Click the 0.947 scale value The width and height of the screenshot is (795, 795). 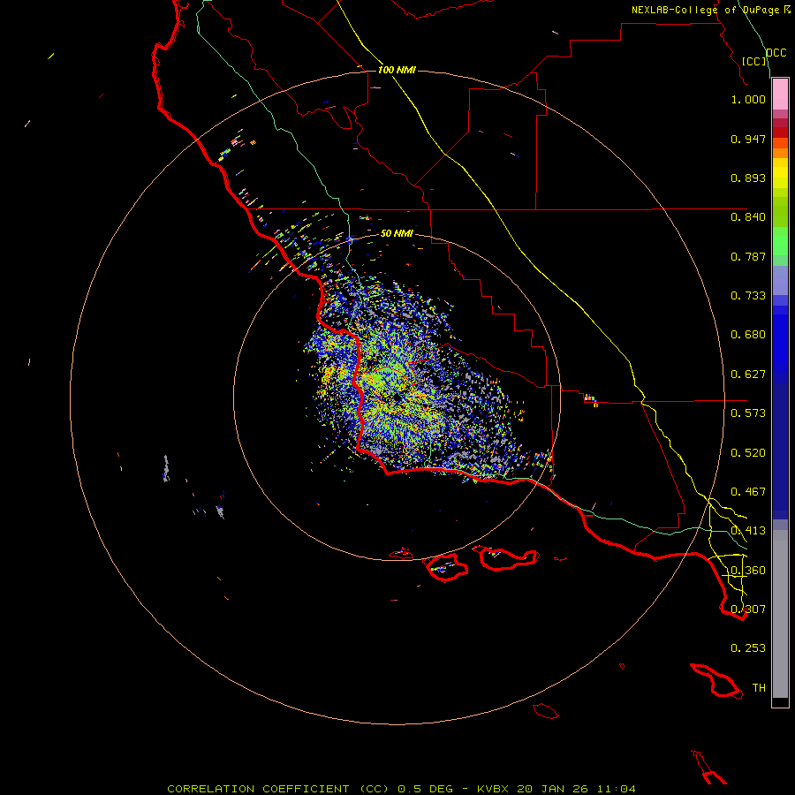(748, 139)
